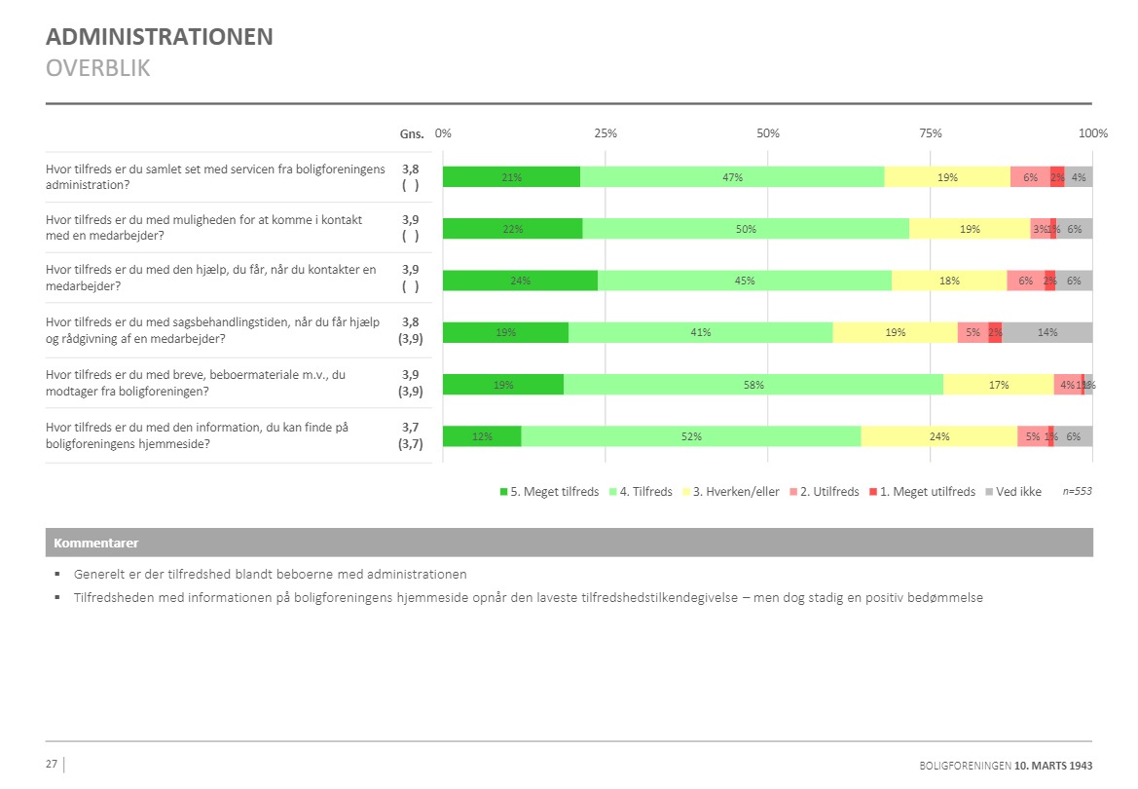Click the question about sagsbehandlingstiden
This screenshot has height=789, width=1138.
212,331
